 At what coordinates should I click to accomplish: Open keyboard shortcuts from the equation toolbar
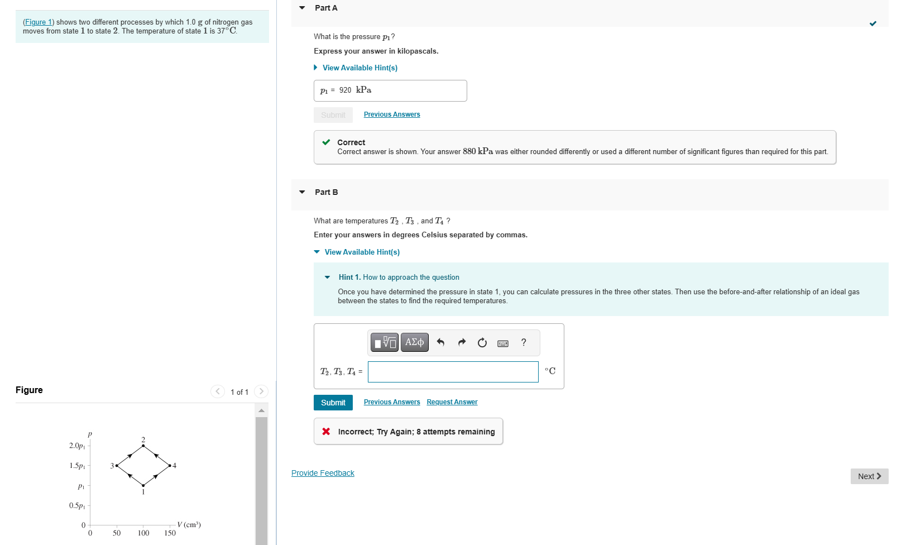point(502,343)
